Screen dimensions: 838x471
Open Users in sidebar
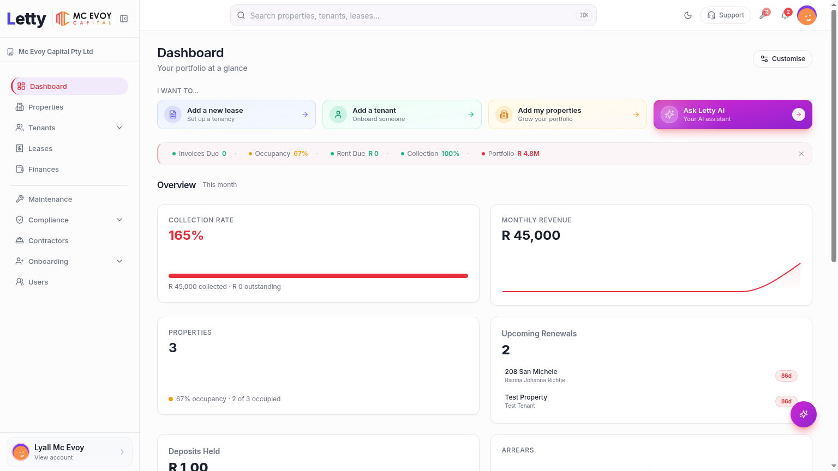70,282
